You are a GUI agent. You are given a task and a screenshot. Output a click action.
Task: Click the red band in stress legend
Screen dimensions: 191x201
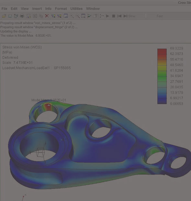point(162,52)
